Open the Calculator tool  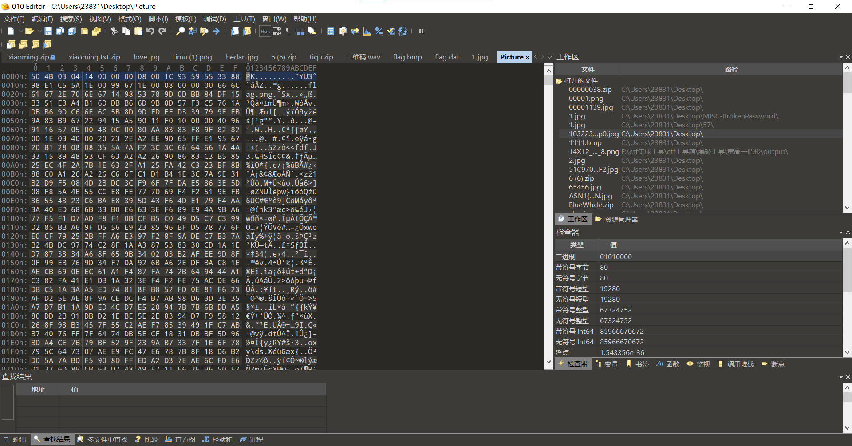331,31
